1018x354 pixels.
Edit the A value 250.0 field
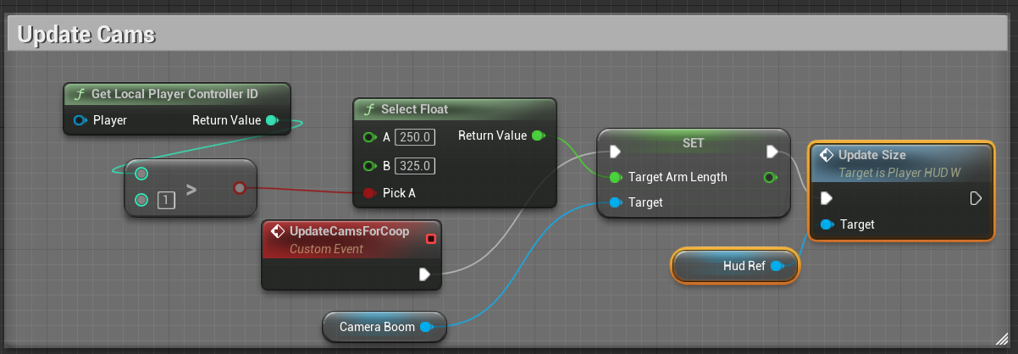[415, 137]
